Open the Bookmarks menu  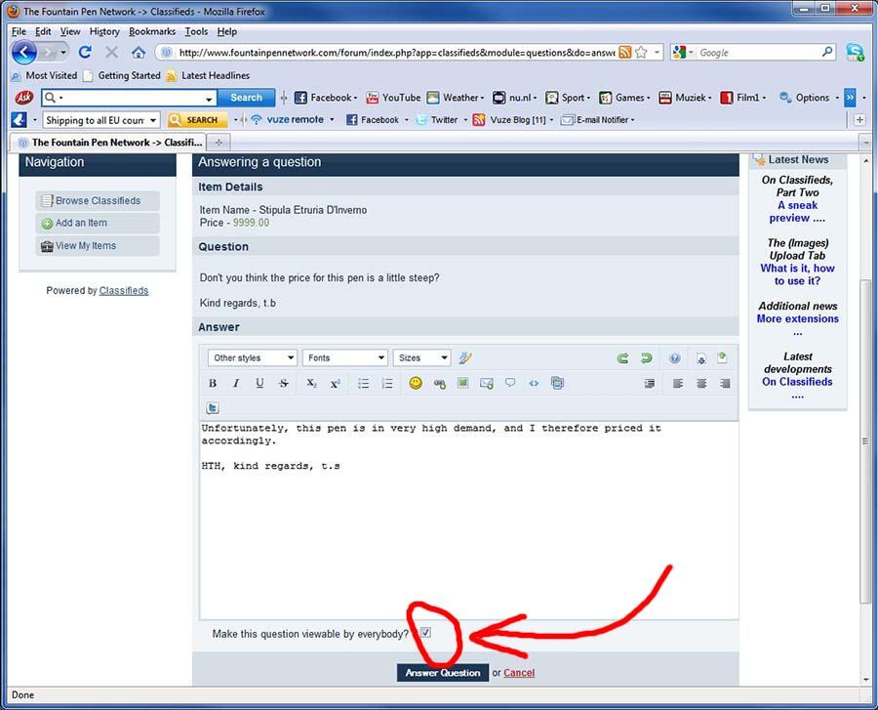(x=151, y=31)
